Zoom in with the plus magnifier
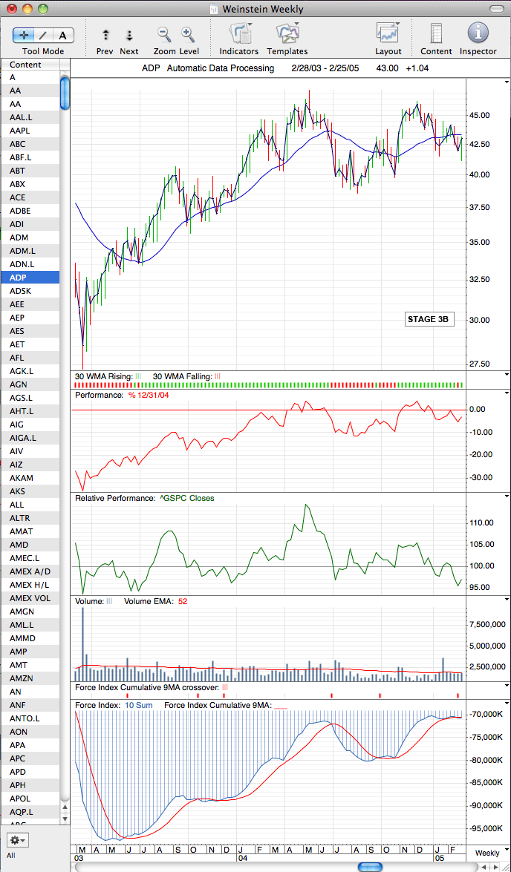The width and height of the screenshot is (511, 872). pyautogui.click(x=188, y=34)
